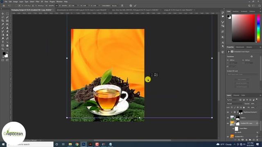Collapse Gradient Fill 1 copy smart filters

(x=259, y=123)
